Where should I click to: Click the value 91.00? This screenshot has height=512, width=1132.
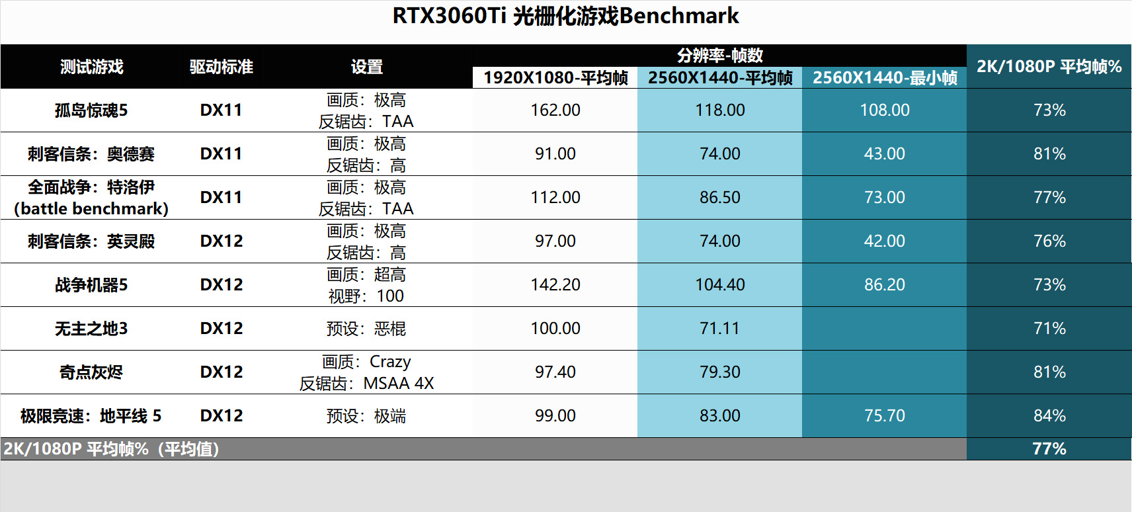(555, 154)
